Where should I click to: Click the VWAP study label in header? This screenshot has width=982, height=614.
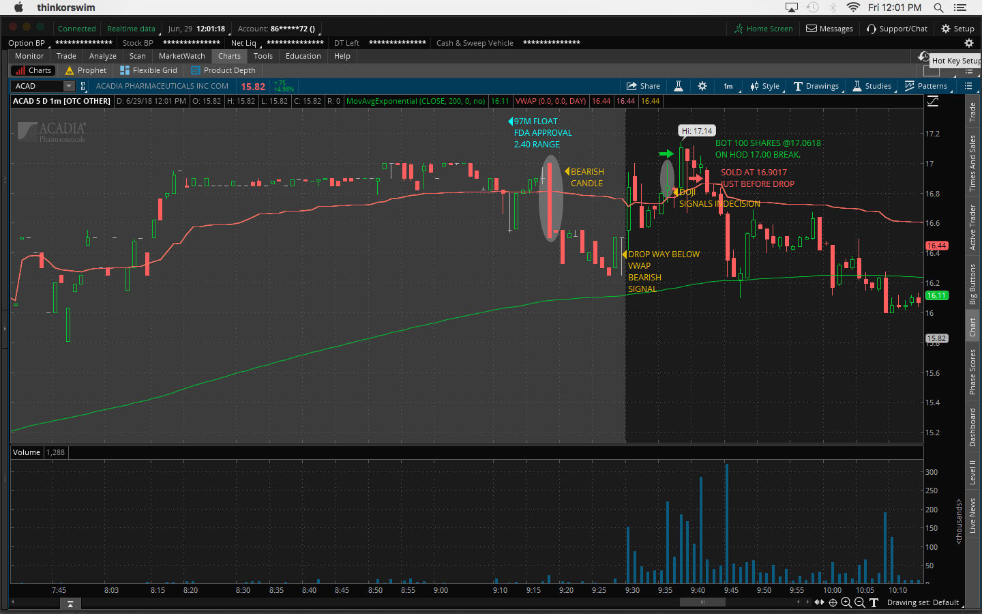(551, 101)
